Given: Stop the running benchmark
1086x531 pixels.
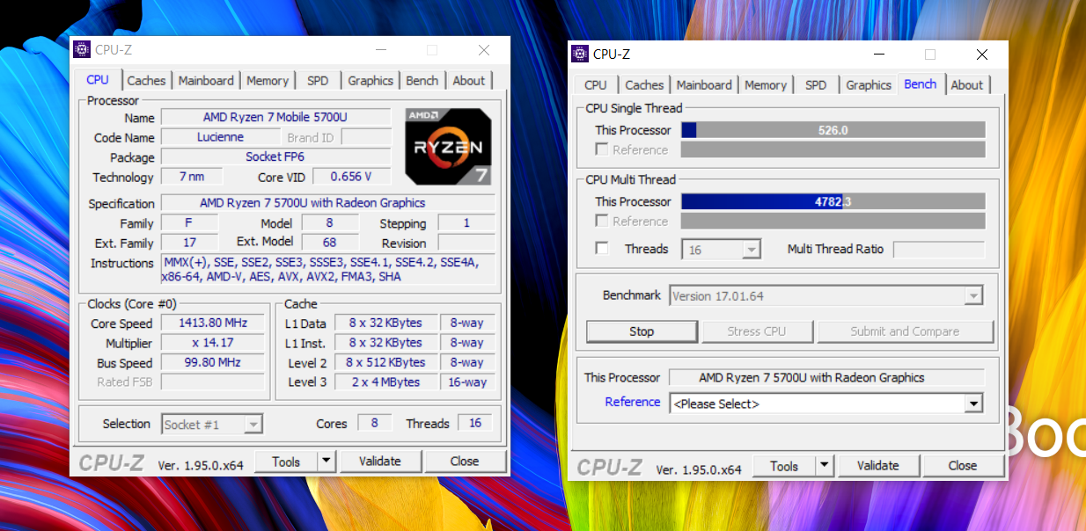Looking at the screenshot, I should (x=642, y=331).
